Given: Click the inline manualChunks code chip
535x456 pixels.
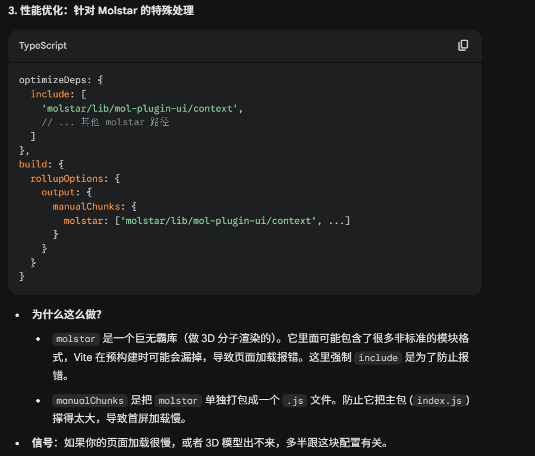Looking at the screenshot, I should (90, 400).
